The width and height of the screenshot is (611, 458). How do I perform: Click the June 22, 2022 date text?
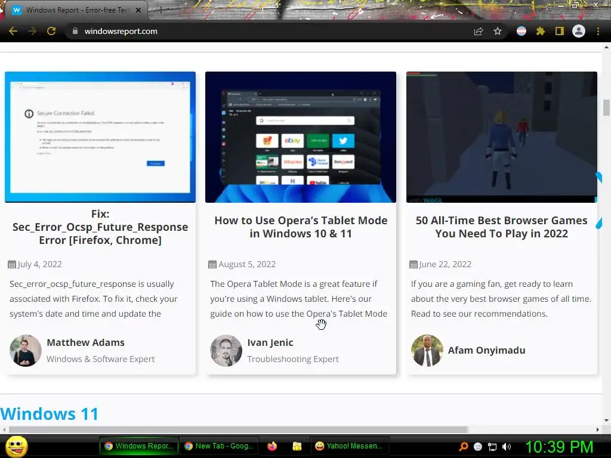pos(445,264)
